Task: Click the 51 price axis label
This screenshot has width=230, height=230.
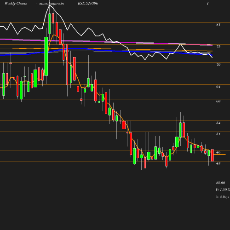Action: pos(218,134)
